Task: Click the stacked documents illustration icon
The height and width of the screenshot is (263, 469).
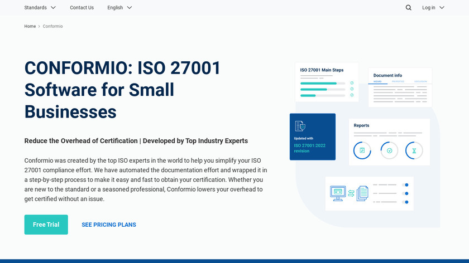Action: [362, 193]
